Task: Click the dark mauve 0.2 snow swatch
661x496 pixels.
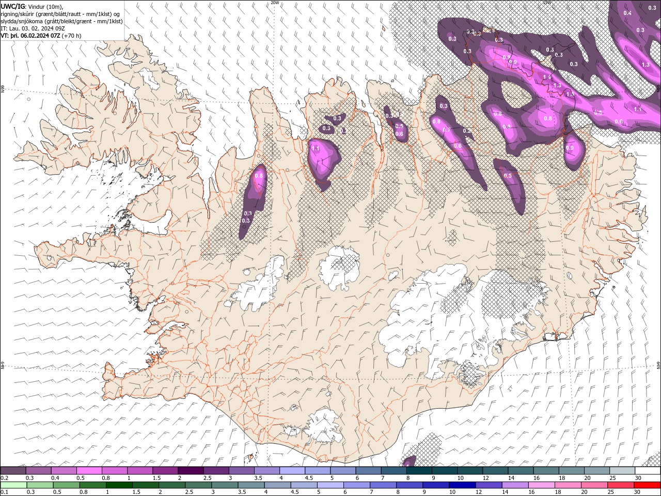Action: (13, 471)
